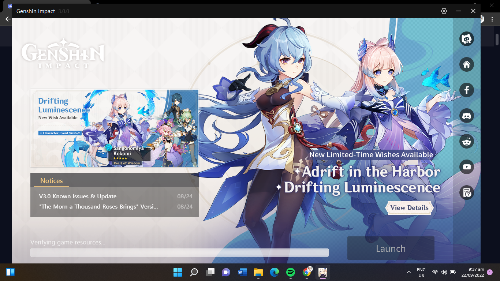The width and height of the screenshot is (500, 281).
Task: Open Spotify from taskbar
Action: [291, 272]
